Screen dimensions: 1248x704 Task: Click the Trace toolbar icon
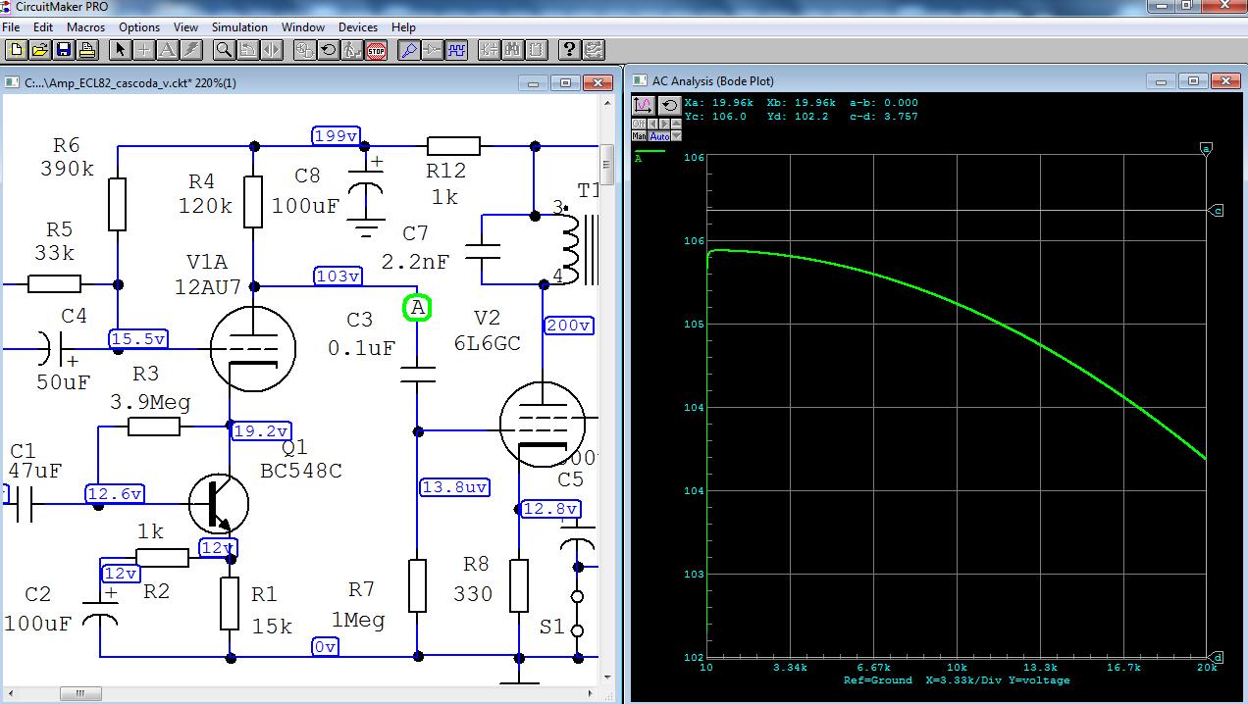434,50
